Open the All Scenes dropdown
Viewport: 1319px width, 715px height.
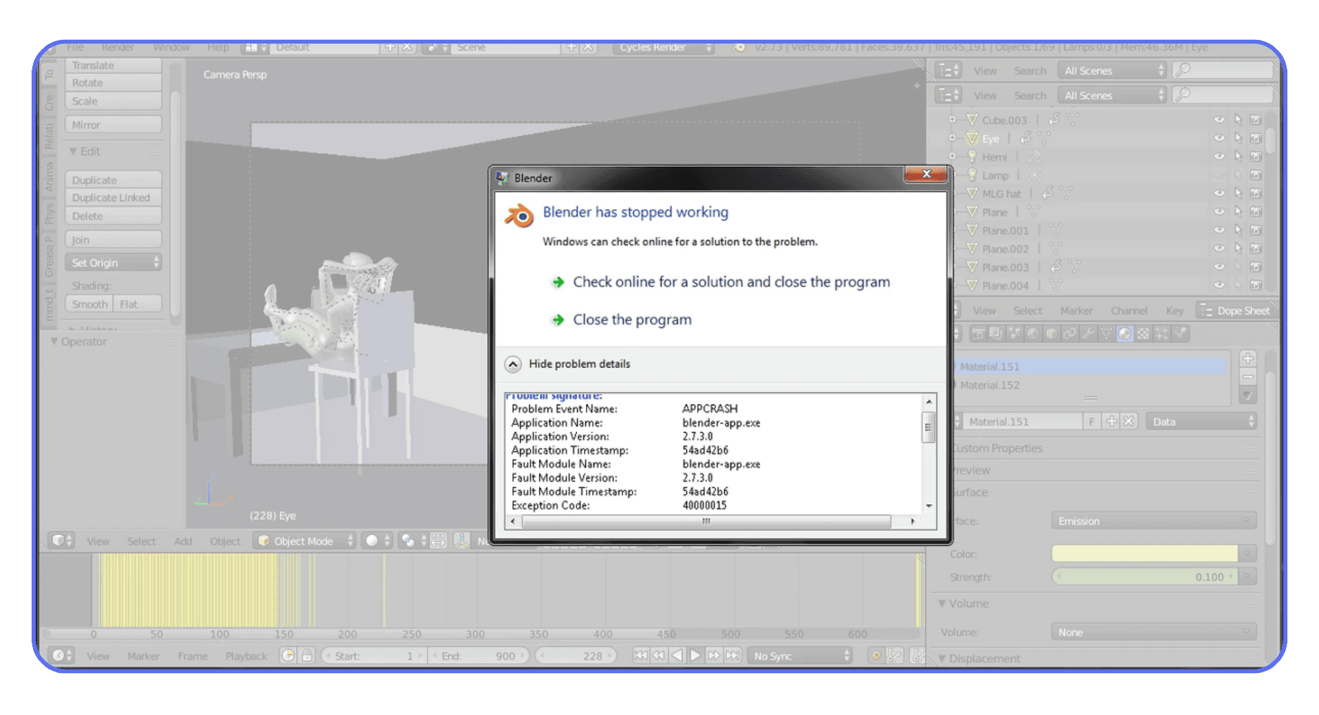pyautogui.click(x=1111, y=70)
